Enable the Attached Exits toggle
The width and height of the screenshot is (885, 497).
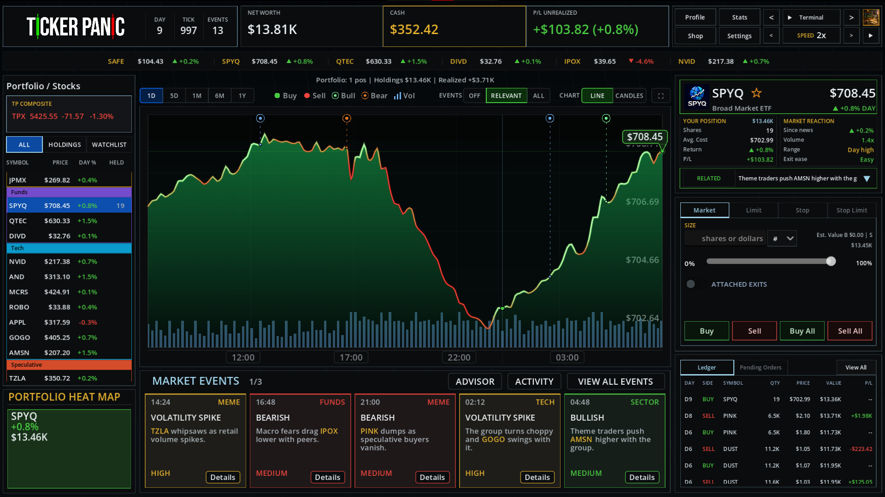[x=690, y=284]
